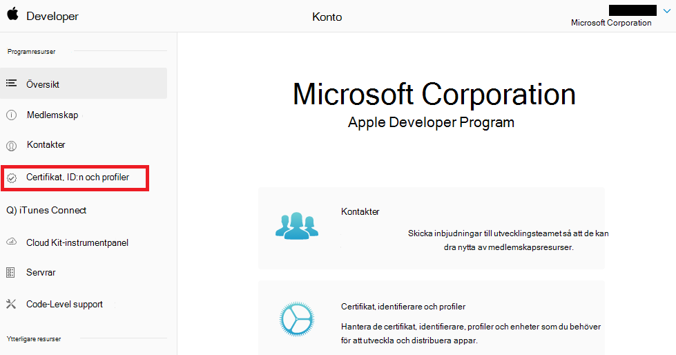Click the Programresurser section label

pos(32,52)
